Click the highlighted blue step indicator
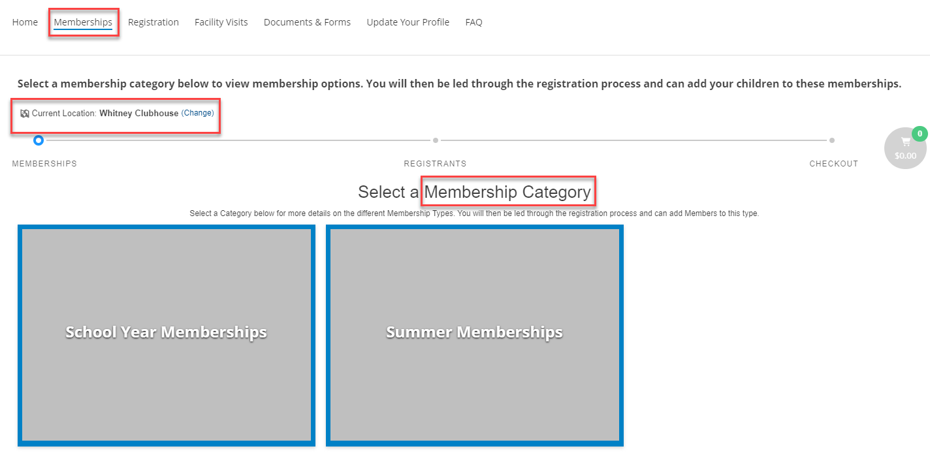 (38, 140)
